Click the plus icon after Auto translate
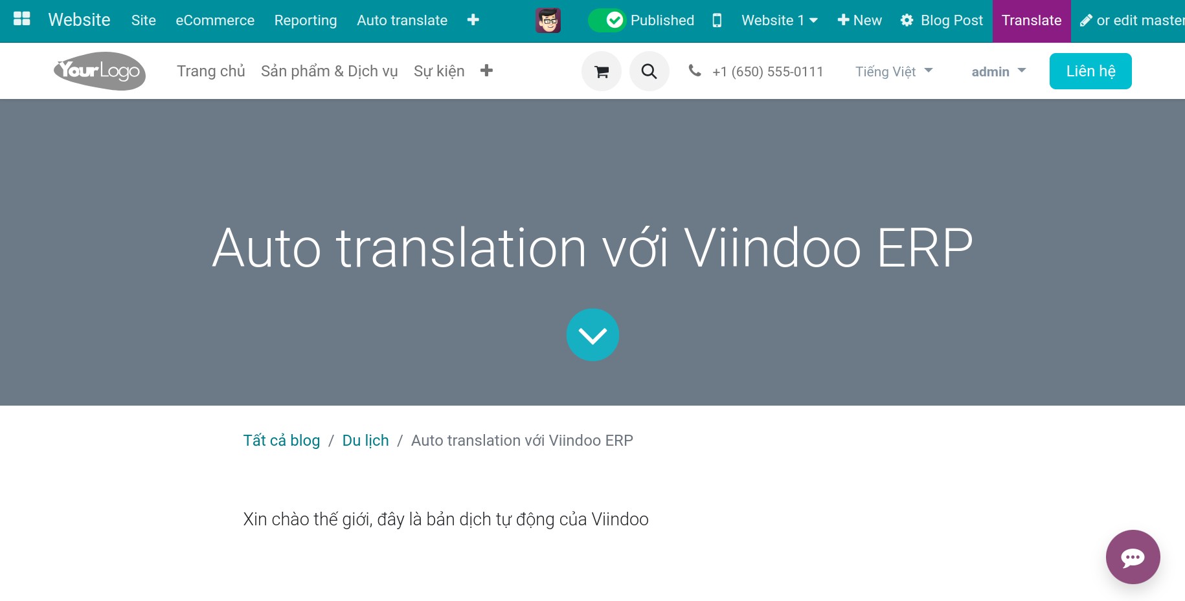The width and height of the screenshot is (1185, 601). pos(473,20)
